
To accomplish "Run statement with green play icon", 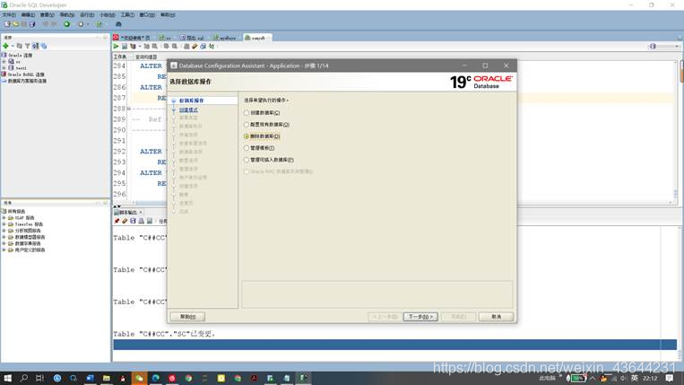I will coord(116,47).
